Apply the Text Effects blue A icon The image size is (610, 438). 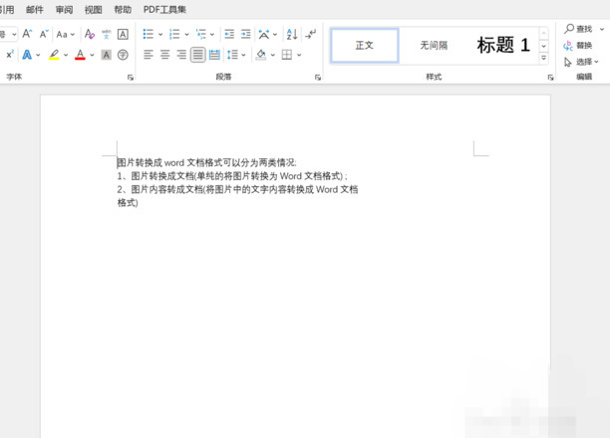[x=27, y=55]
